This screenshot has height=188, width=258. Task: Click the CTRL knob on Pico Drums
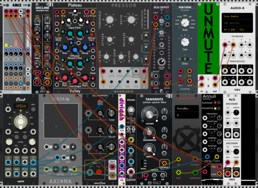pos(131,110)
